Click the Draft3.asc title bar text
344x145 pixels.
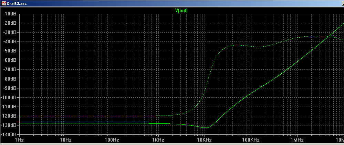pyautogui.click(x=17, y=3)
